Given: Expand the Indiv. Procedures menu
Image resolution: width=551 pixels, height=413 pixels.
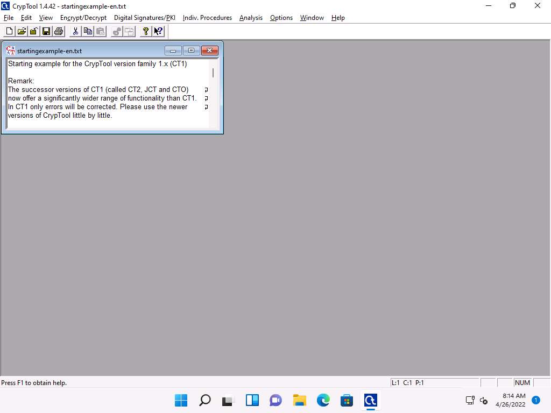Looking at the screenshot, I should coord(207,18).
